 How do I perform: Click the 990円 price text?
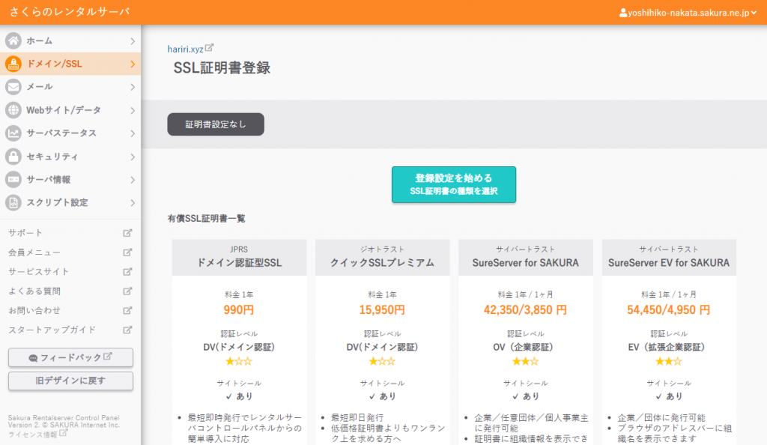pos(239,309)
